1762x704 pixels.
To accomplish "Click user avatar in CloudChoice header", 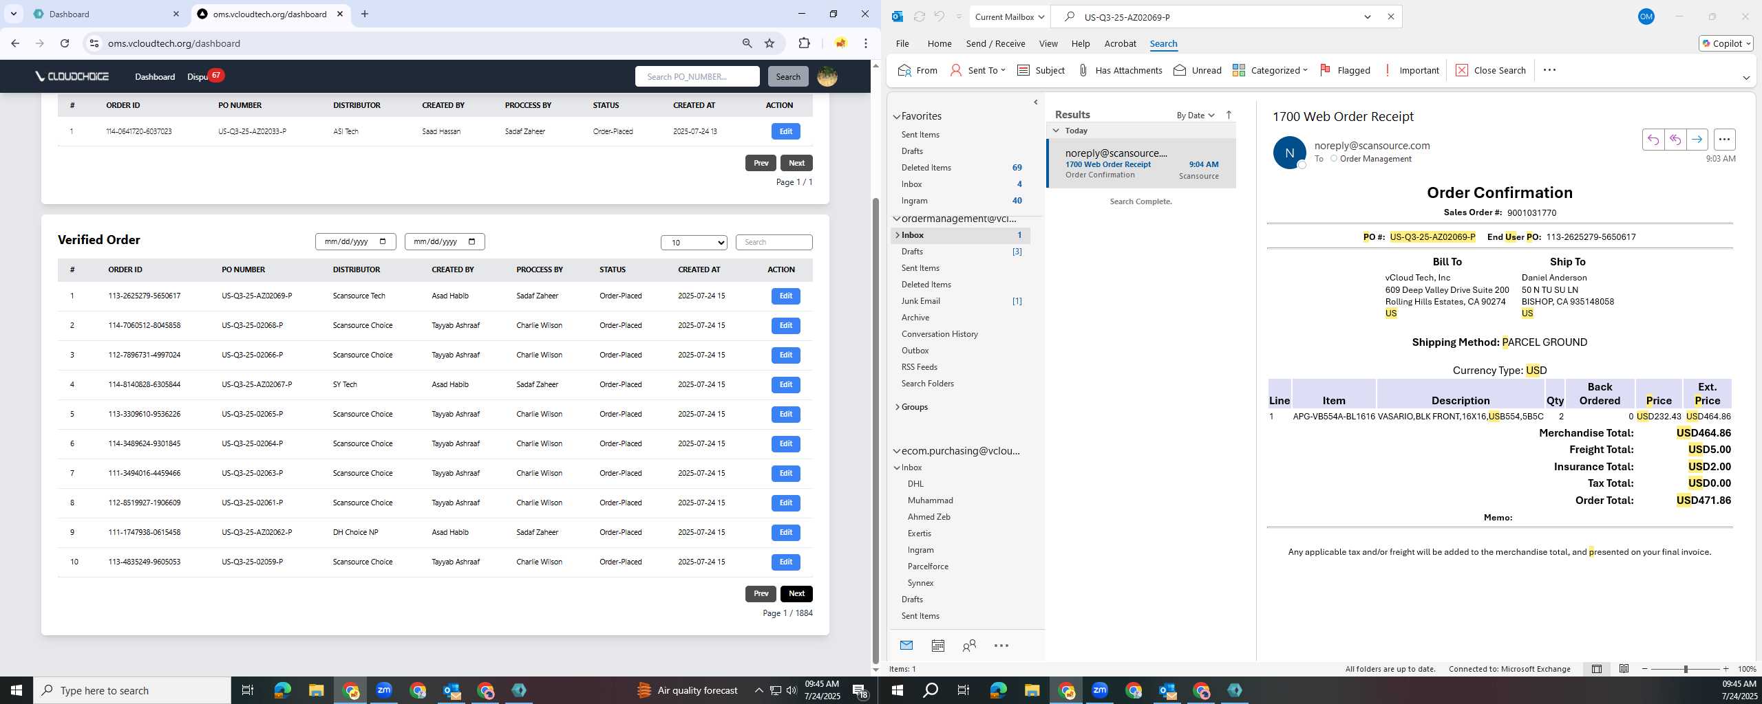I will [827, 76].
